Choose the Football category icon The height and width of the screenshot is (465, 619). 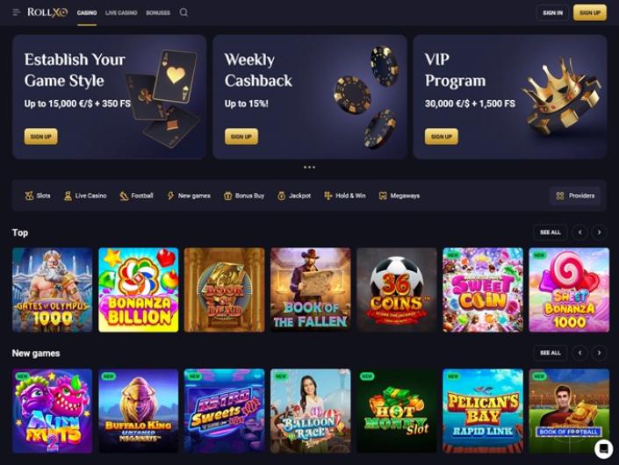click(124, 196)
